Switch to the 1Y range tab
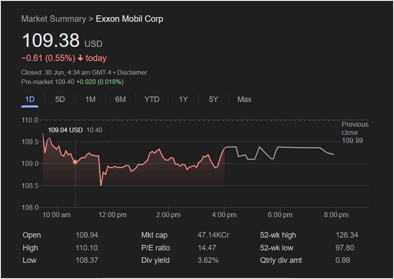 pos(183,99)
